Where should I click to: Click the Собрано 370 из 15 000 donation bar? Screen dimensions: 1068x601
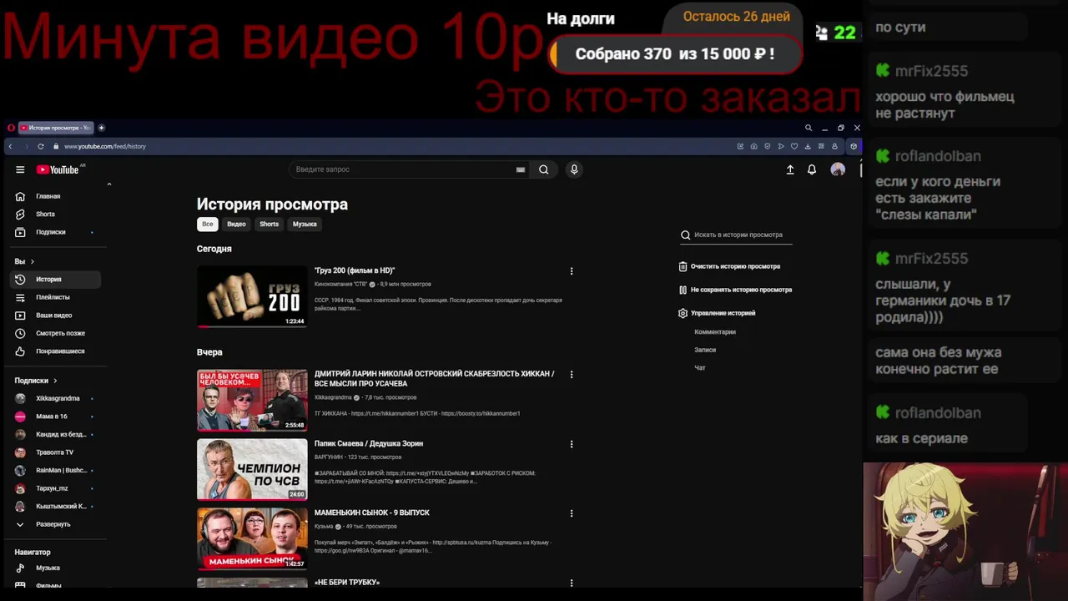click(x=675, y=54)
